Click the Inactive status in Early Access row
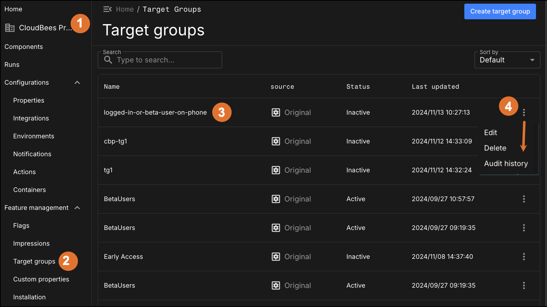547x307 pixels. pos(358,257)
